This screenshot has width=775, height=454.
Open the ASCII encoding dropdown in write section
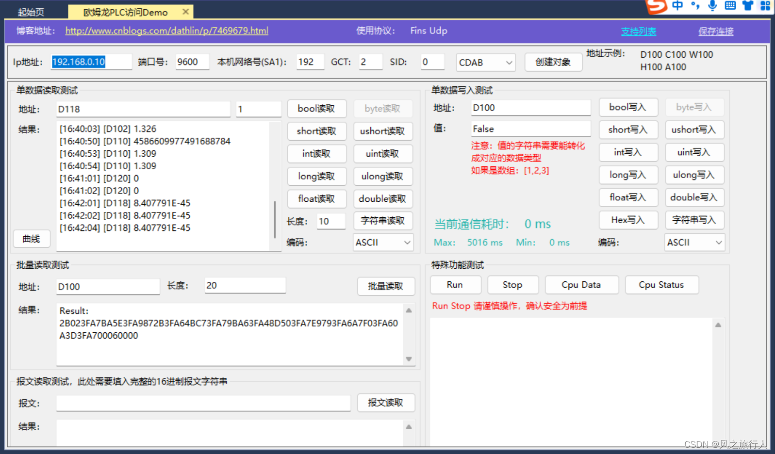[x=694, y=243]
